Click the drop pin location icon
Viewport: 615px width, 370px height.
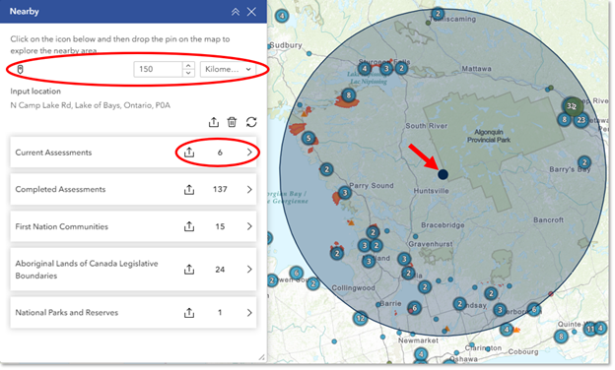click(x=21, y=69)
